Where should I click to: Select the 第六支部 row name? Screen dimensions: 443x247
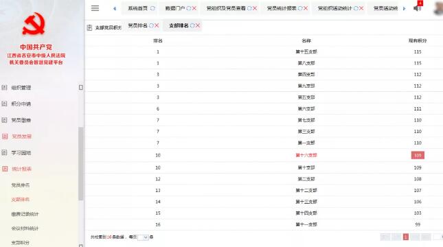306,108
